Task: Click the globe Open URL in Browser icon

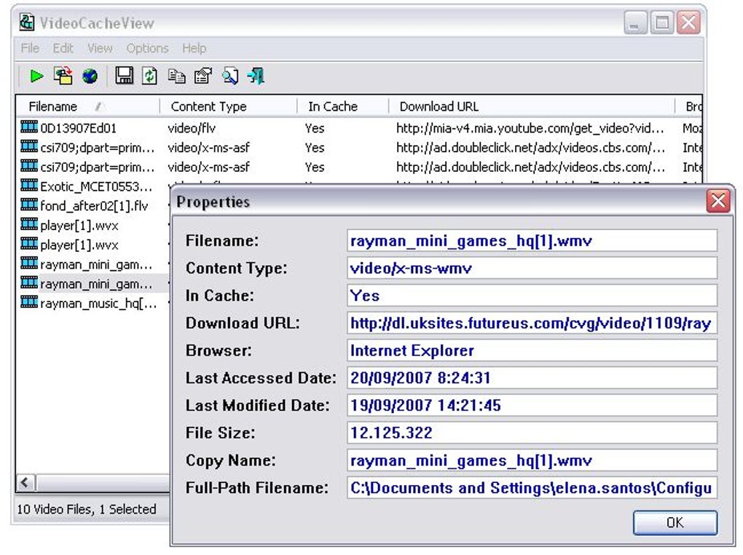Action: click(x=90, y=76)
